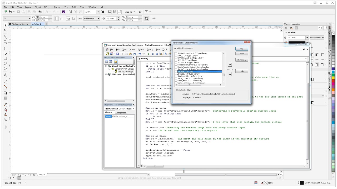
Task: Click the nudge distance 0.1 mm field
Action: pos(111,19)
